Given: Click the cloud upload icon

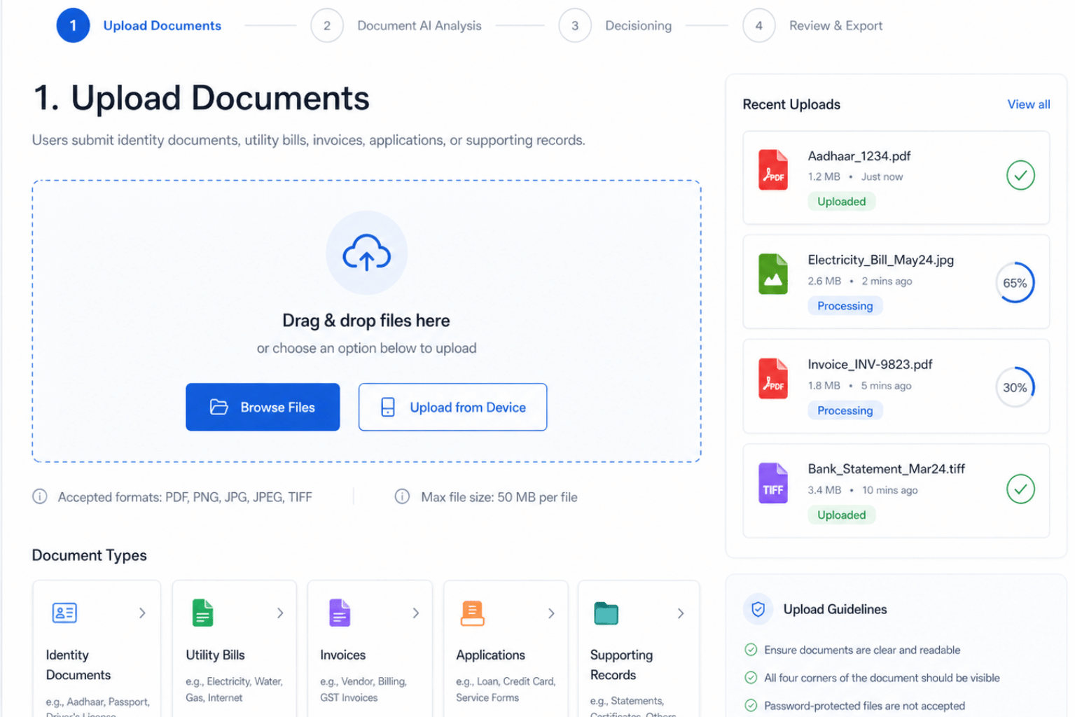Looking at the screenshot, I should click(x=366, y=253).
